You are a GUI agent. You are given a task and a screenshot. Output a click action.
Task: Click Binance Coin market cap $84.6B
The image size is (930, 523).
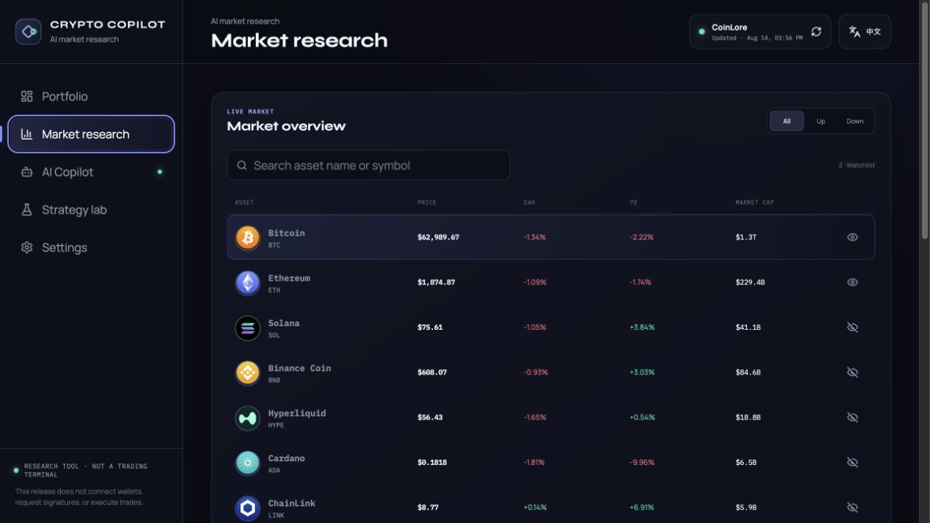(x=748, y=372)
